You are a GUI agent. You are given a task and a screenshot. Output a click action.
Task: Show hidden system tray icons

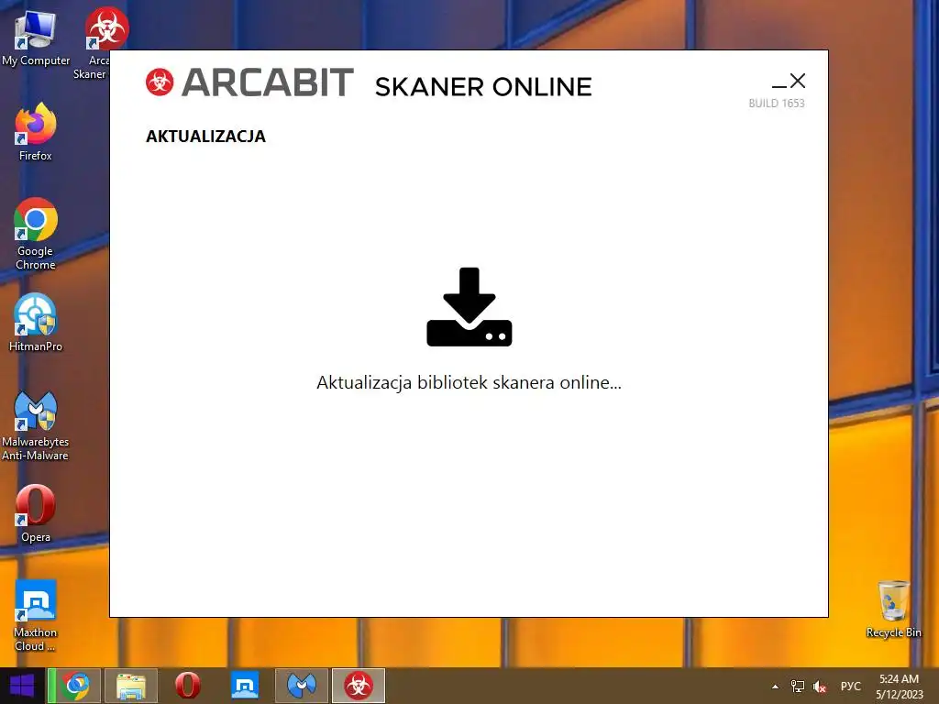click(776, 687)
